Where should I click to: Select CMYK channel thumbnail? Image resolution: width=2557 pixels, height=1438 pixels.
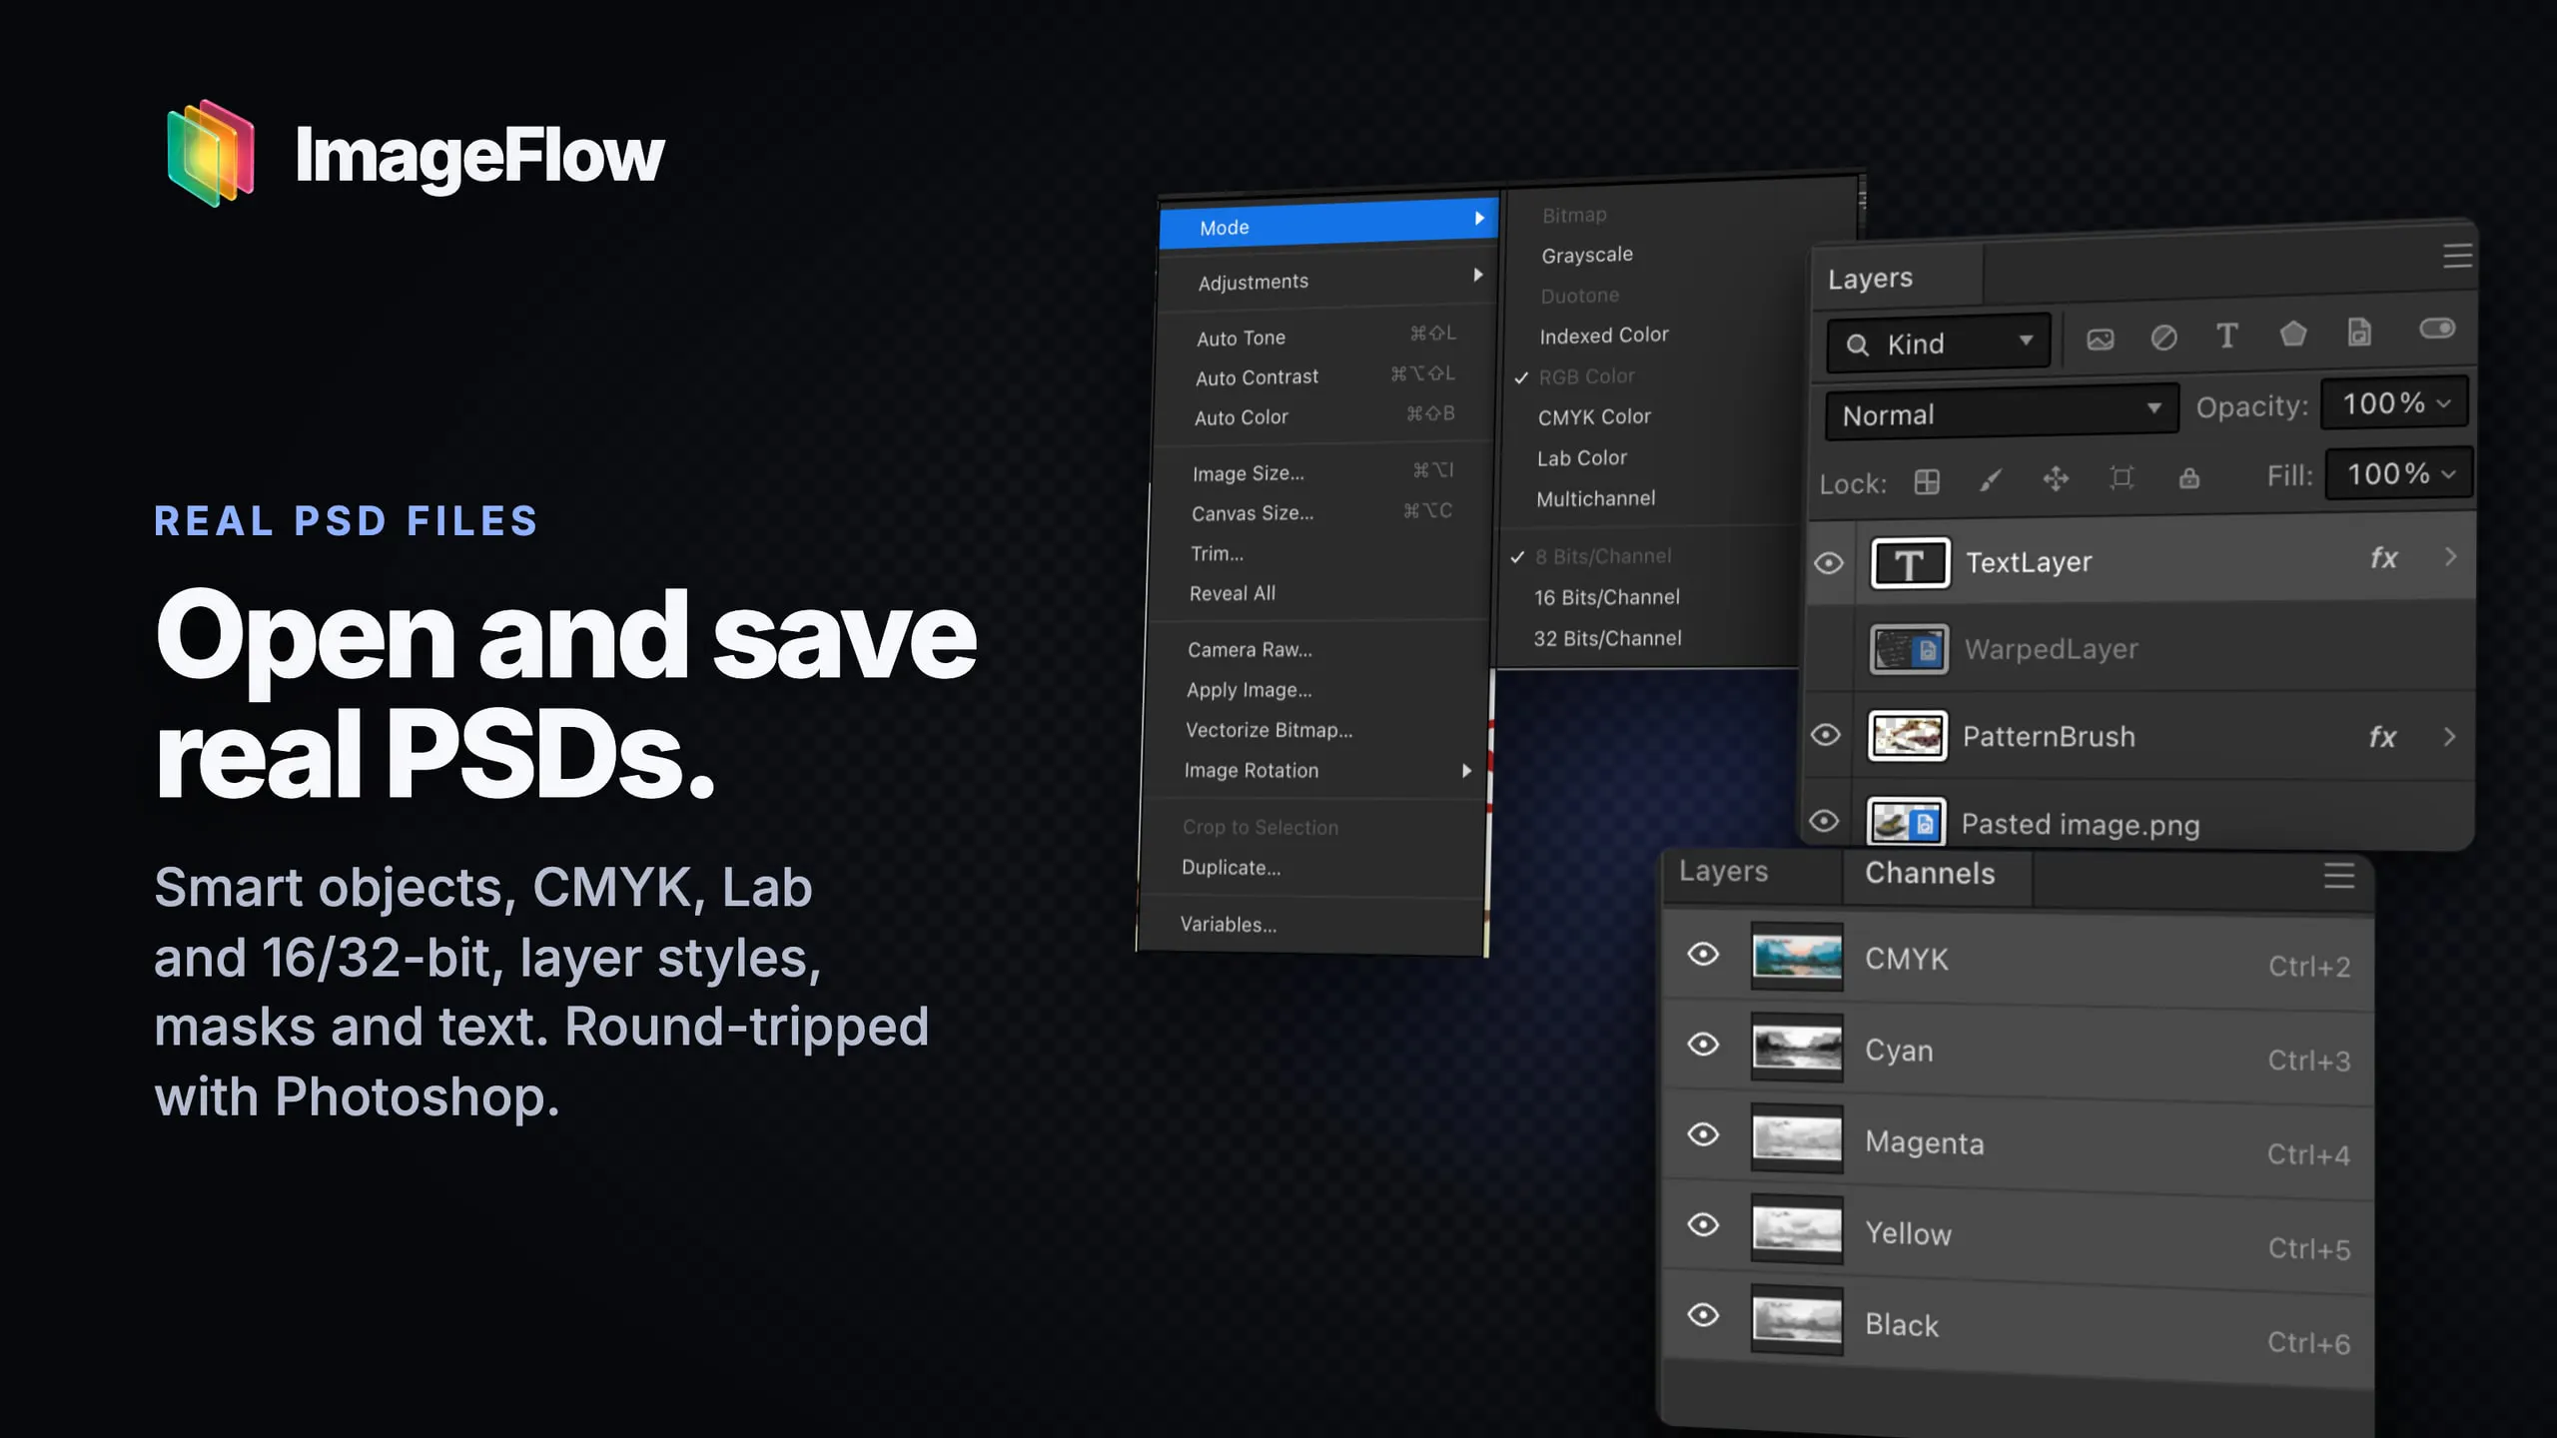(x=1797, y=957)
